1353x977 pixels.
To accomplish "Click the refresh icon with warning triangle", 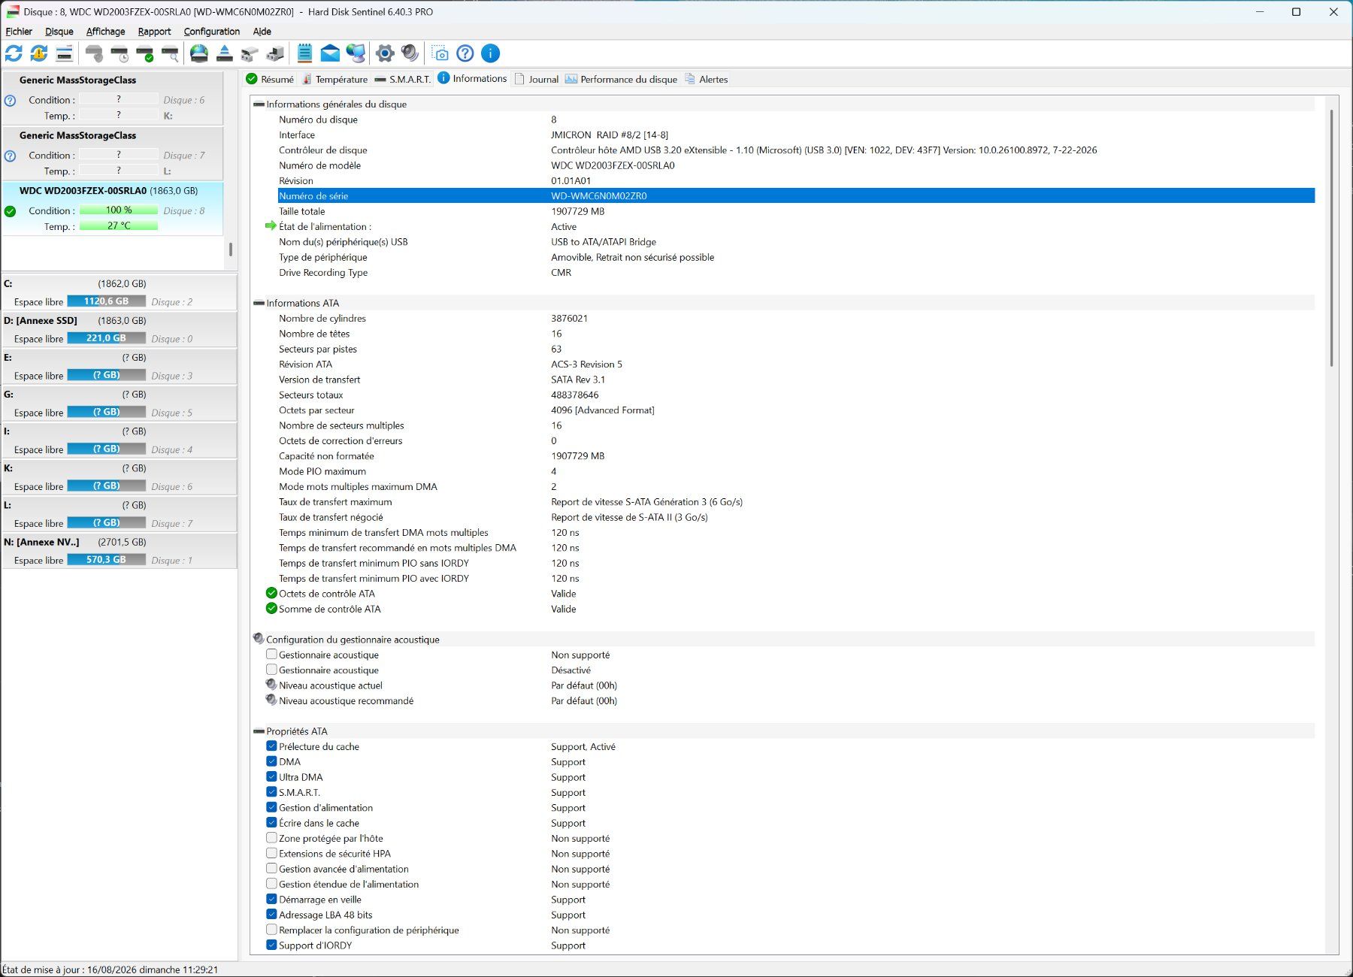I will [x=39, y=53].
